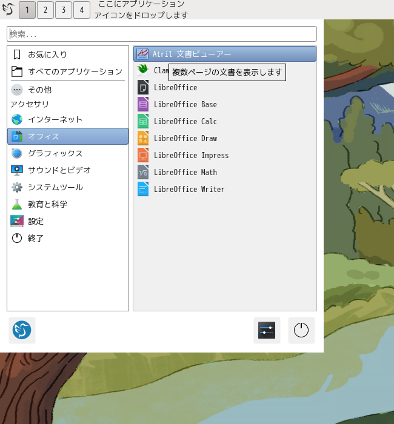This screenshot has height=424, width=394.
Task: Click the 教育と科学 flask icon
Action: point(17,204)
